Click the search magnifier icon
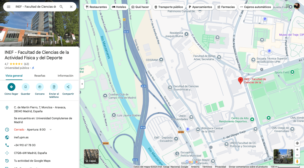This screenshot has height=168, width=304. 61,7
